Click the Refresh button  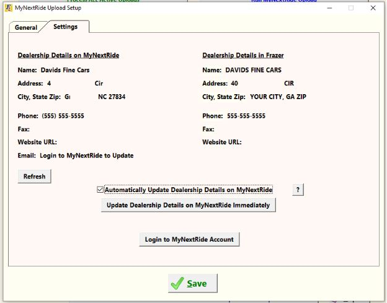tap(34, 176)
